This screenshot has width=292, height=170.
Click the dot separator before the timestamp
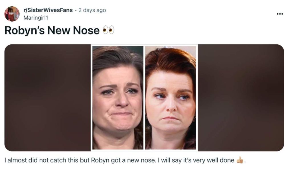(x=76, y=10)
